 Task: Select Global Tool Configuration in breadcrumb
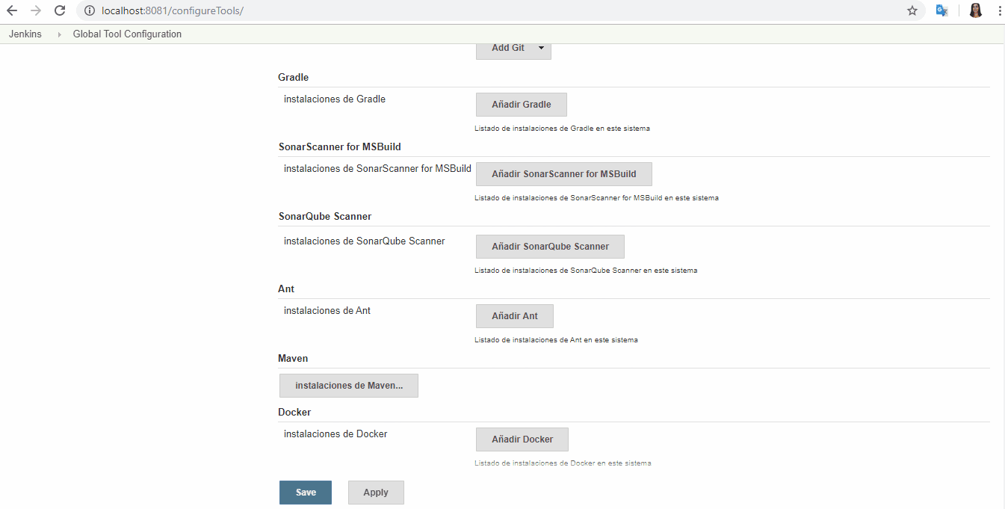[x=127, y=34]
